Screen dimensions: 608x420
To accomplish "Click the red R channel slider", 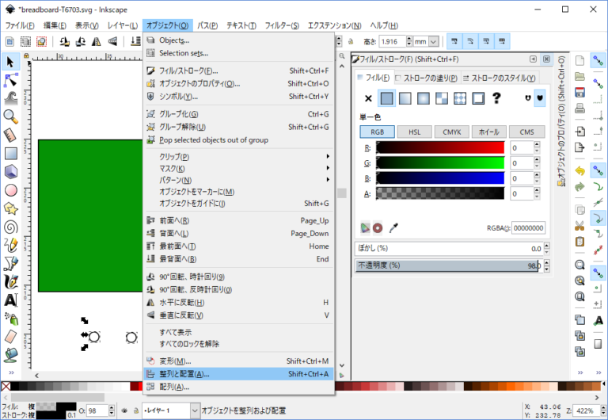I will [440, 147].
